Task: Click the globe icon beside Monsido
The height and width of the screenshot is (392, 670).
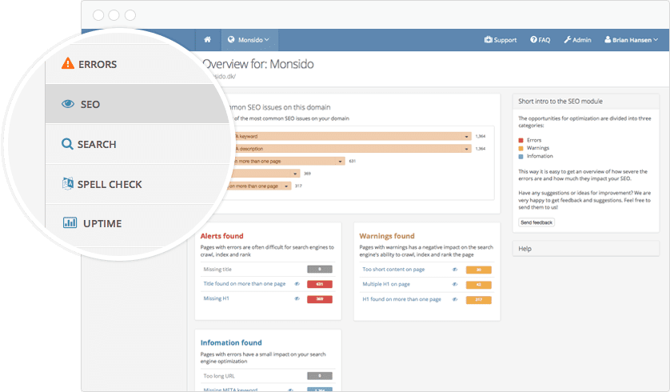Action: tap(231, 39)
